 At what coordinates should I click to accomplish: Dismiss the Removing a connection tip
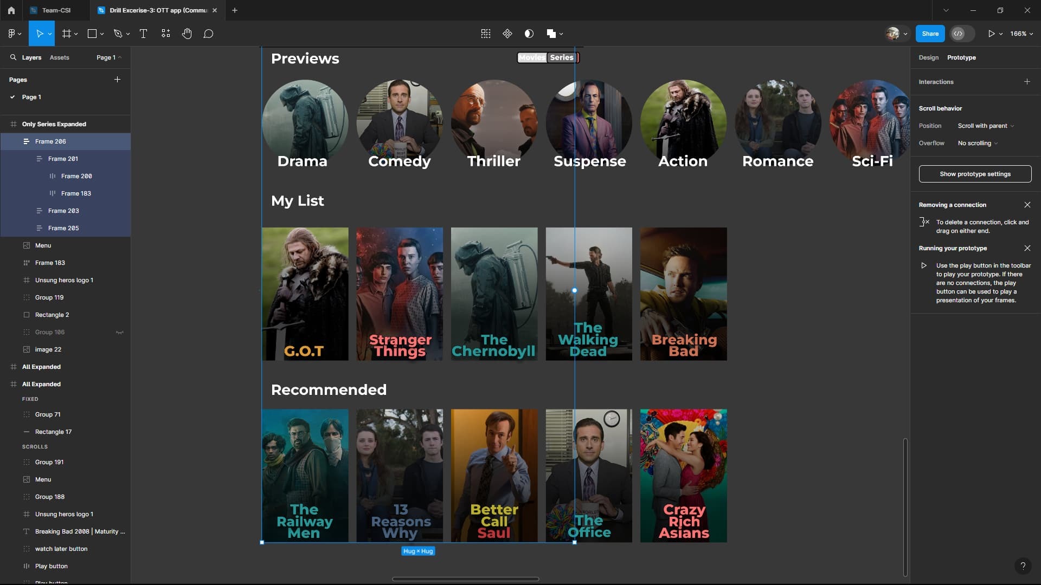(1027, 205)
